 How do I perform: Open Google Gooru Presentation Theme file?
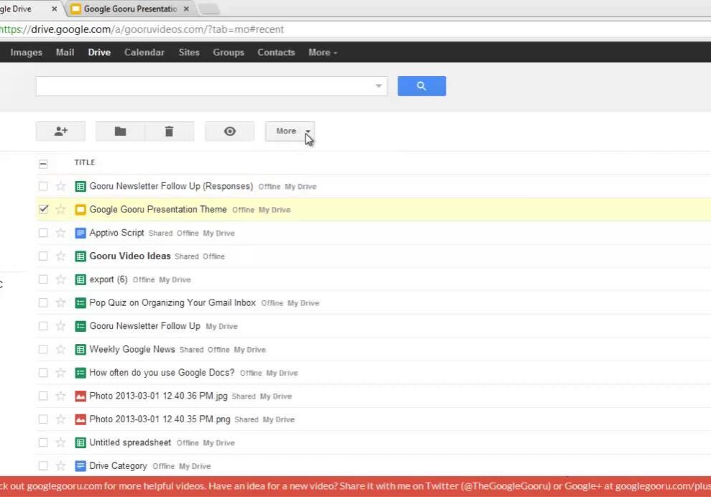[157, 209]
